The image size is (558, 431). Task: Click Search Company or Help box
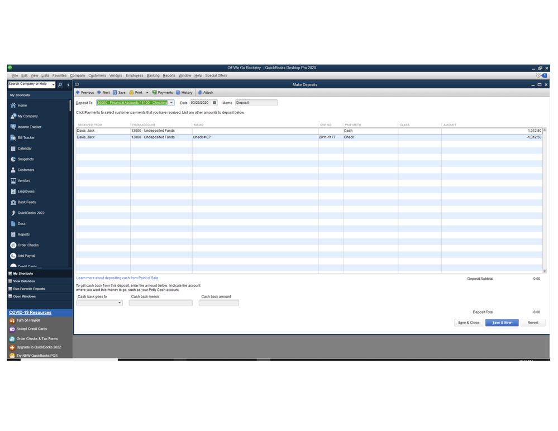[x=29, y=84]
